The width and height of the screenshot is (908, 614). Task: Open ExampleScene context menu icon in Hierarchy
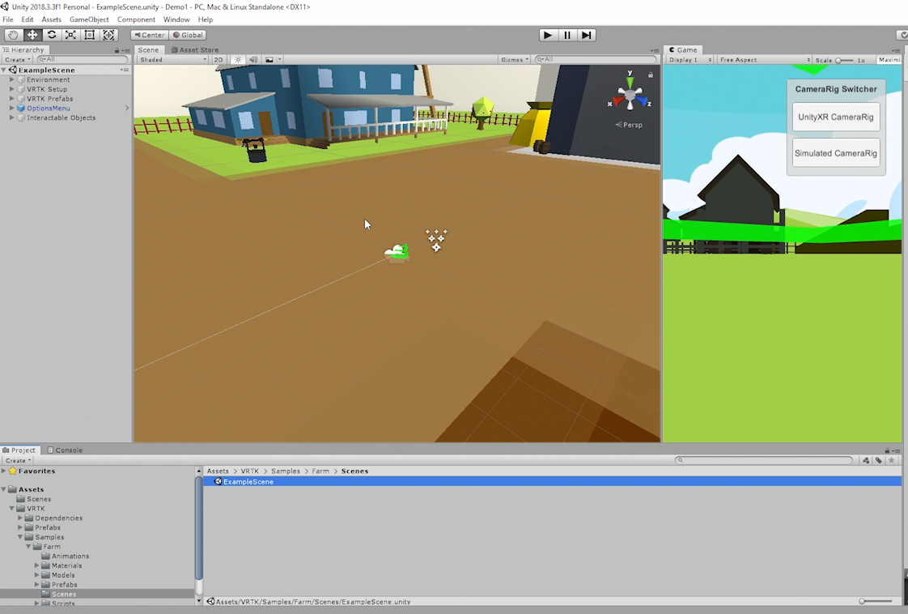tap(124, 70)
